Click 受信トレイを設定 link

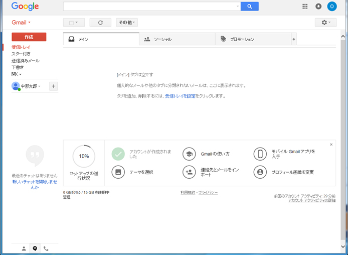coord(180,96)
